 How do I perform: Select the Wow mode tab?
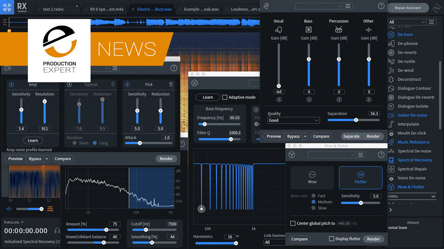pyautogui.click(x=312, y=178)
